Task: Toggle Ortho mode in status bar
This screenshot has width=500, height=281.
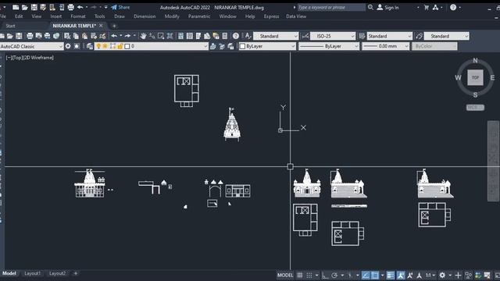Action: [325, 276]
